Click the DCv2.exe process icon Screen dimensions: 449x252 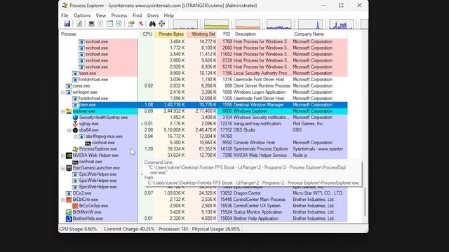tap(69, 193)
